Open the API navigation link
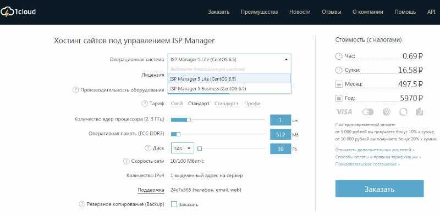440x217 pixels. click(x=431, y=12)
